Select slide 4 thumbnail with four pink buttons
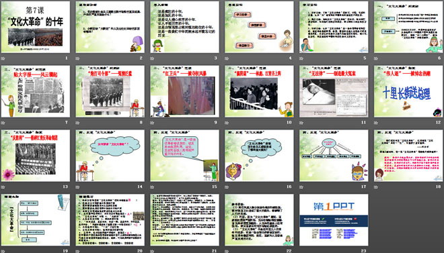Image resolution: width=444 pixels, height=253 pixels. (x=259, y=27)
